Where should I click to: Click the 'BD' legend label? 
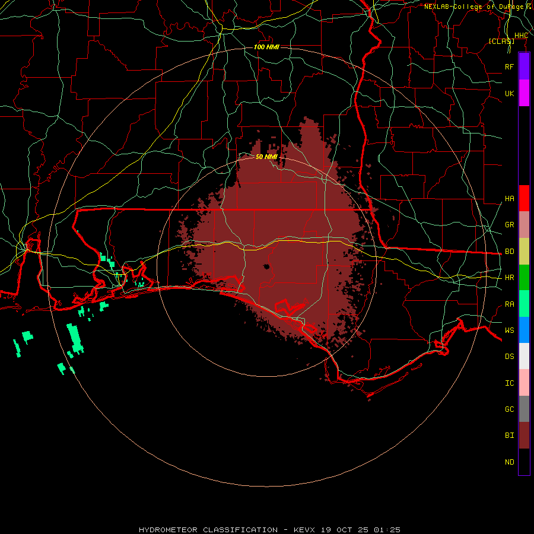pos(509,252)
